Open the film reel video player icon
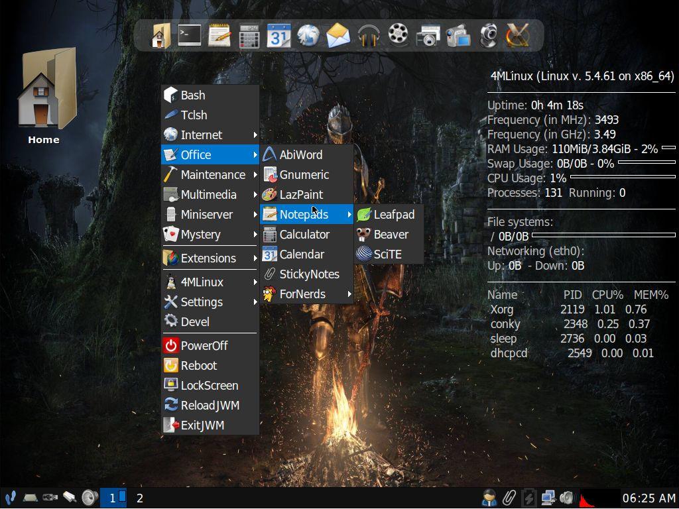Screen dimensions: 679x509 pos(398,35)
